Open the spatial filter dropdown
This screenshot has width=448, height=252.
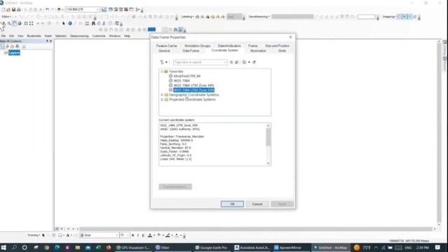[x=164, y=62]
